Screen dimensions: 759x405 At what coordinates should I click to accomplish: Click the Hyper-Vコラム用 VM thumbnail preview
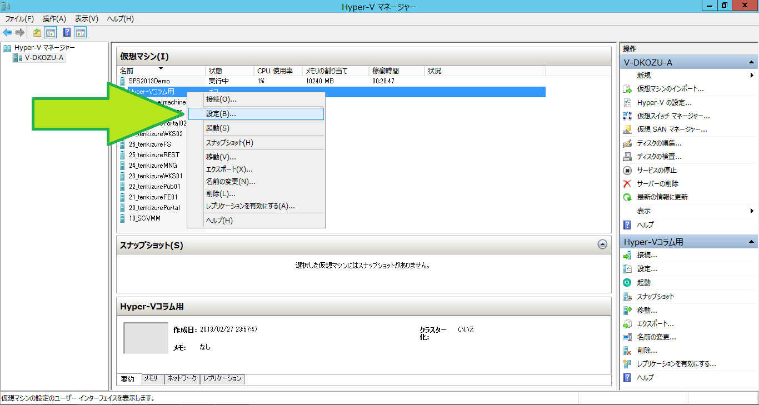click(146, 338)
